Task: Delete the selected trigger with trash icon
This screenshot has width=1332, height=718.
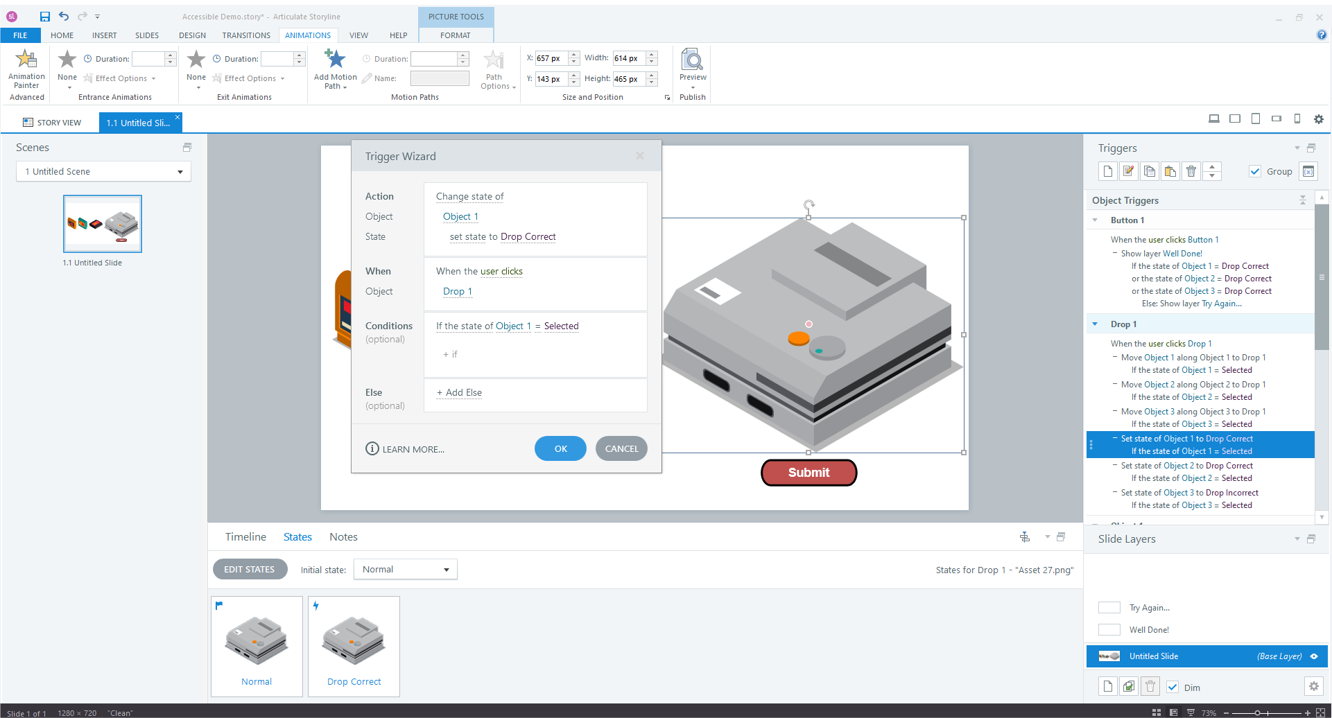Action: 1191,171
